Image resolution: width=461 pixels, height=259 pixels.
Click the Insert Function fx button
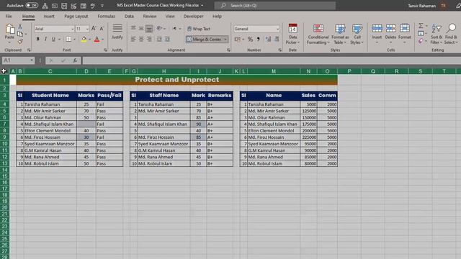(75, 60)
